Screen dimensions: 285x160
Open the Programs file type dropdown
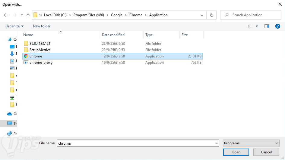pyautogui.click(x=251, y=143)
